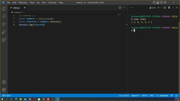Toggle the bottom panel layout
Viewport: 180px width, 101px height.
click(158, 2)
